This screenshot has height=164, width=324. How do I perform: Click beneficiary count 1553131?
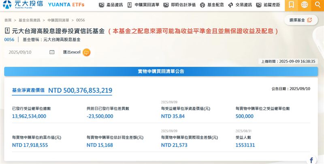click(x=245, y=145)
